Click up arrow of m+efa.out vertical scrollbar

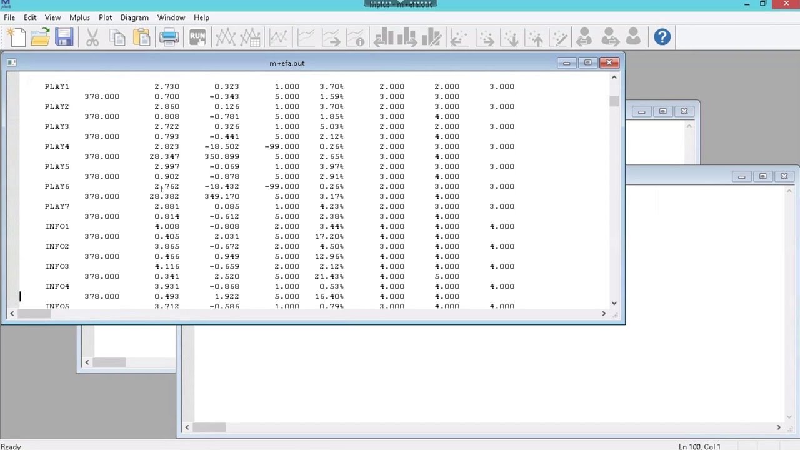pyautogui.click(x=614, y=77)
